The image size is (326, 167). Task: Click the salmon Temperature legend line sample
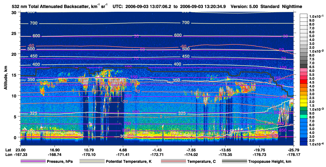click(x=173, y=161)
